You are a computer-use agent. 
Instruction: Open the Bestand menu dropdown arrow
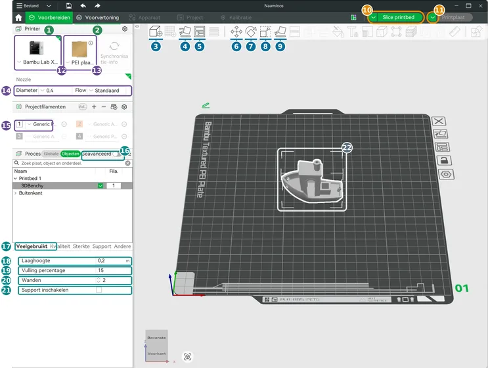click(x=49, y=6)
